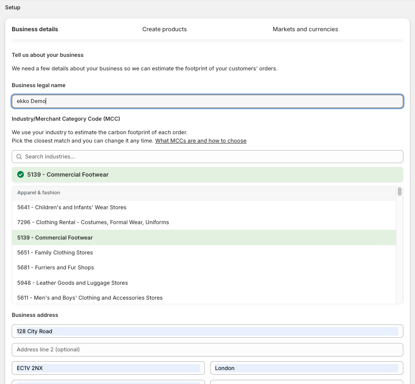The width and height of the screenshot is (415, 384).
Task: Click the Search industries input box
Action: tap(208, 157)
